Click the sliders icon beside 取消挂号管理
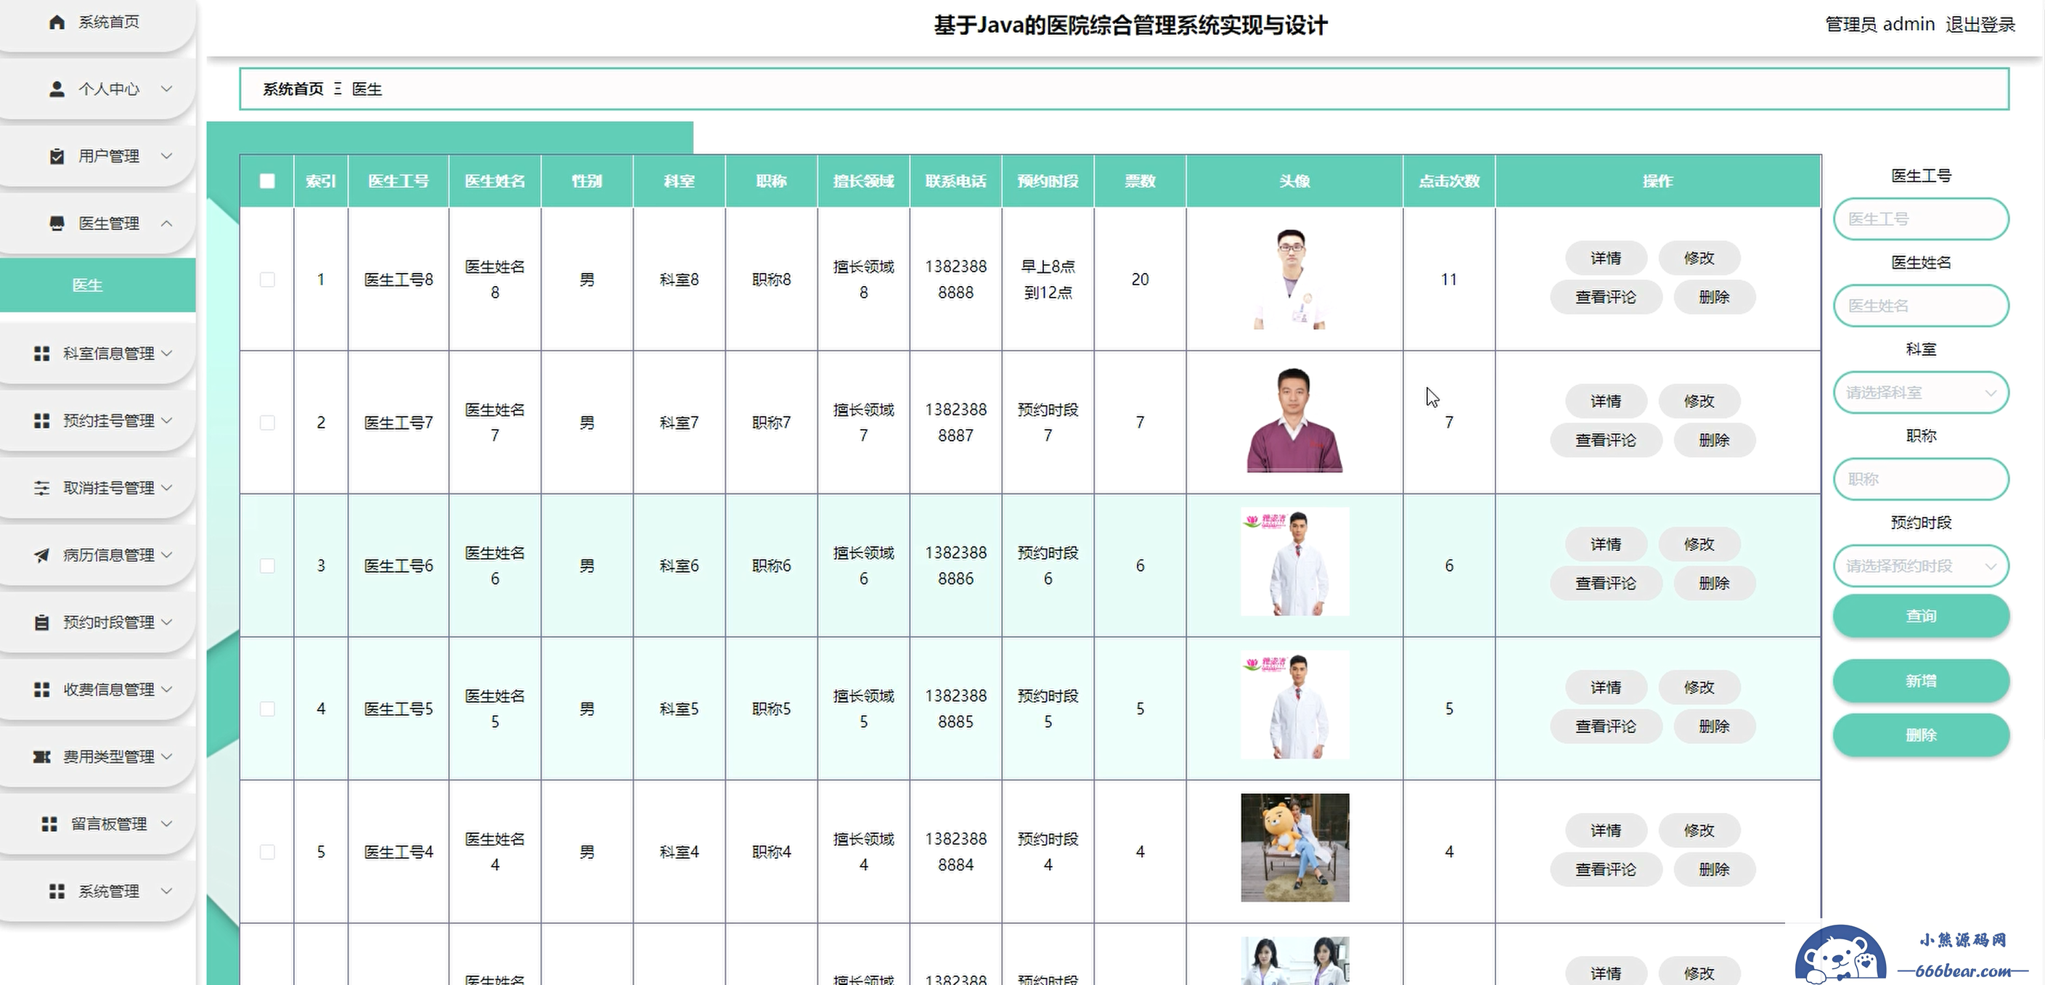Screen dimensions: 2045x985 pos(42,488)
